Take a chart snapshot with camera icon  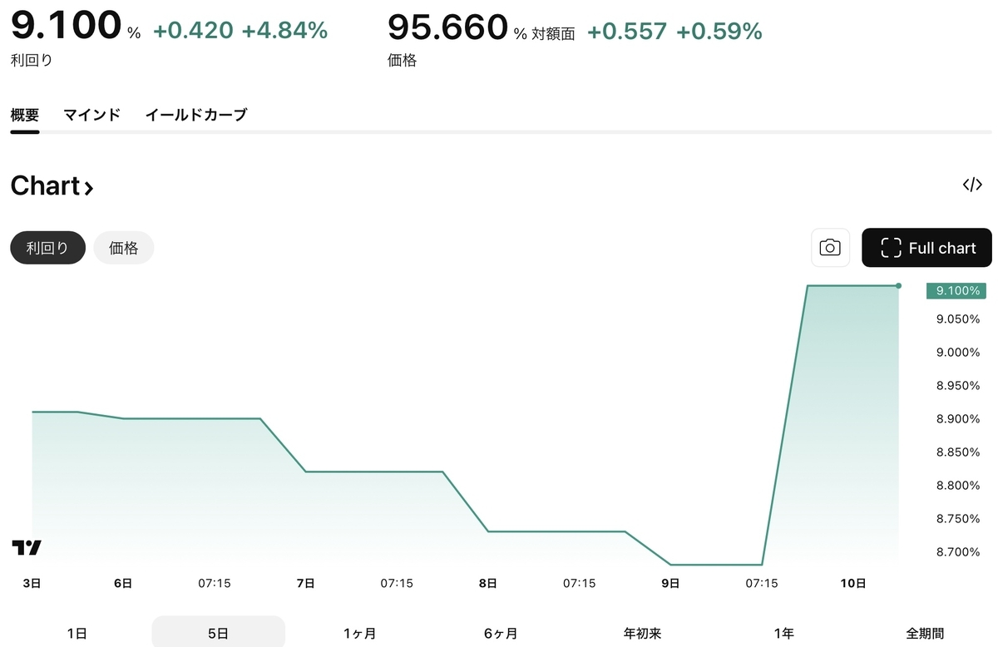click(830, 248)
